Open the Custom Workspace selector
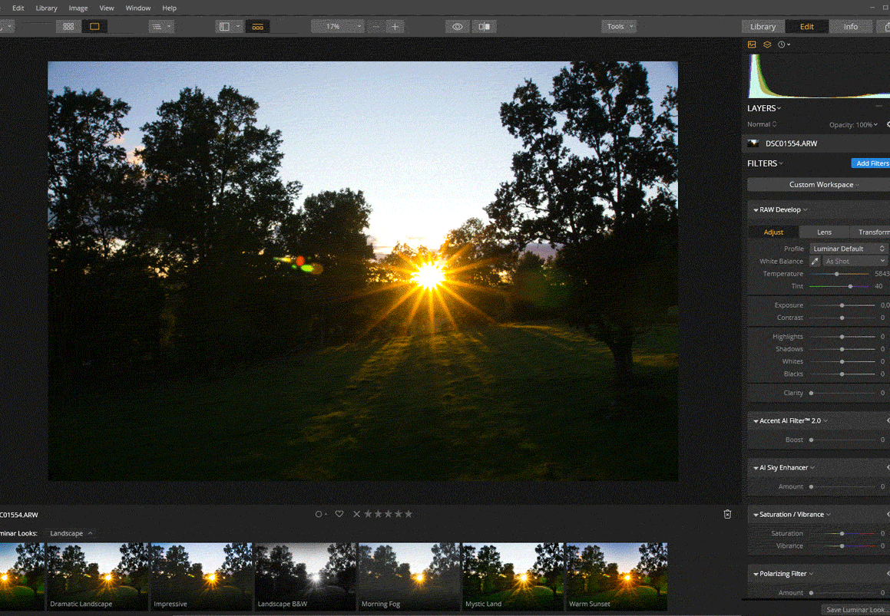The width and height of the screenshot is (890, 616). (819, 184)
